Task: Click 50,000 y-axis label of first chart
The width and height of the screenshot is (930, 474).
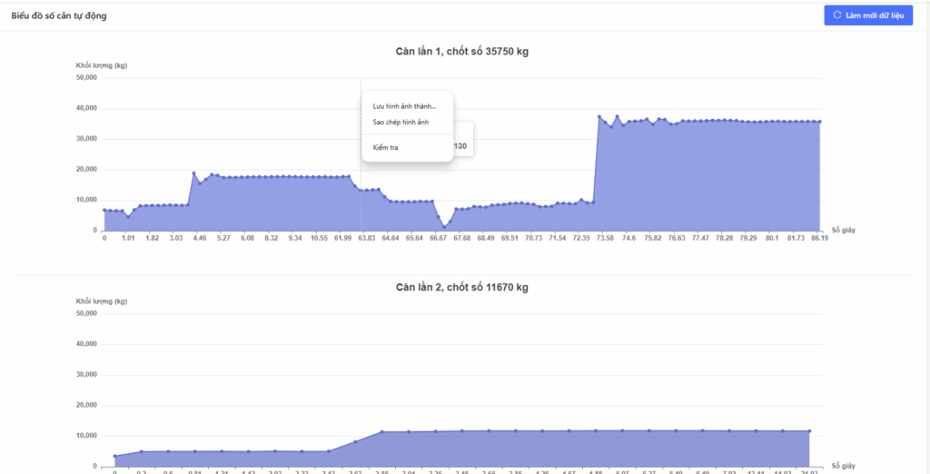Action: coord(86,78)
